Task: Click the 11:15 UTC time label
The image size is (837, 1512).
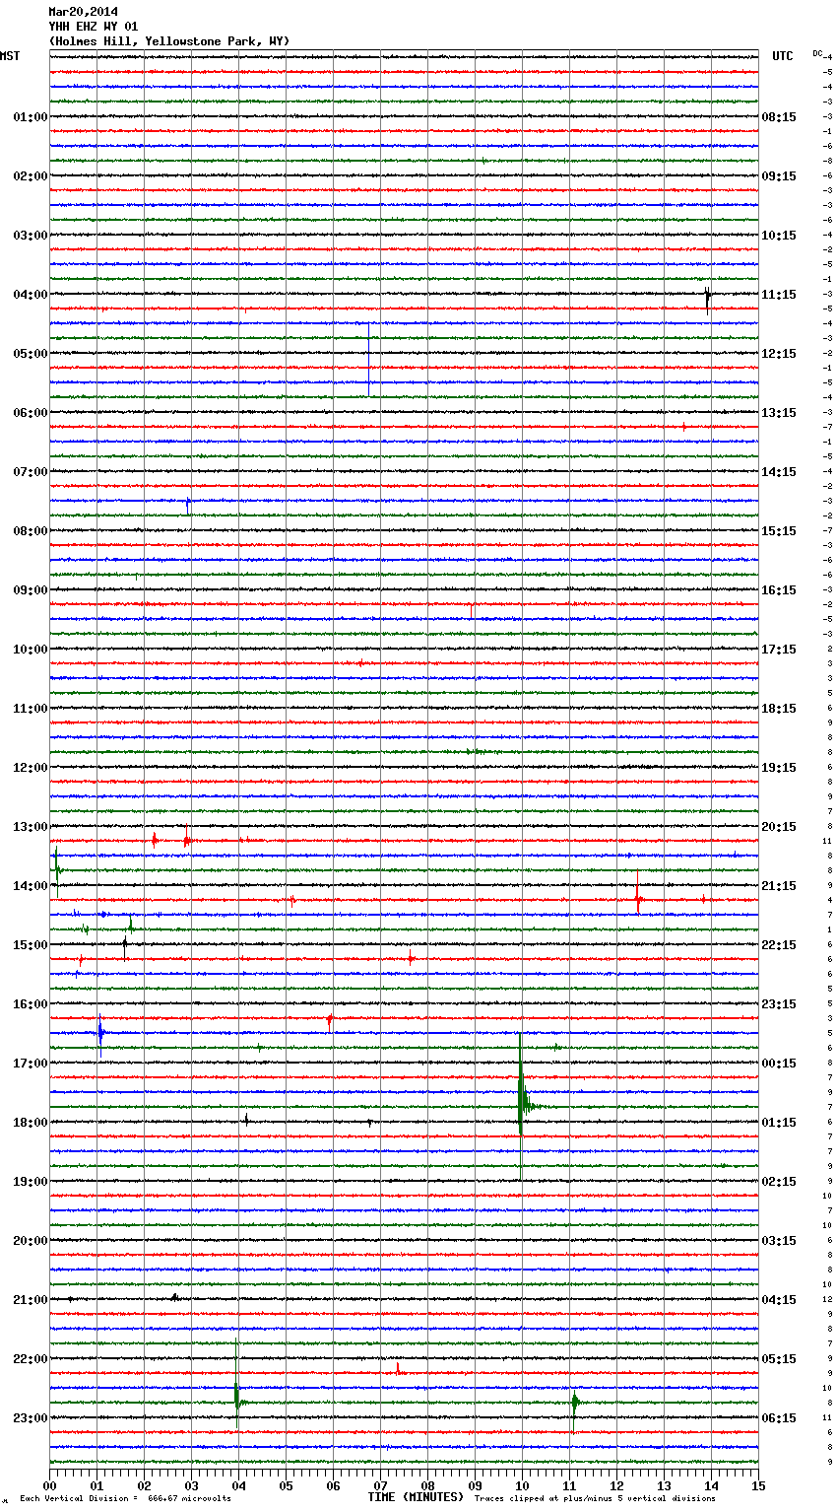Action: [x=779, y=295]
